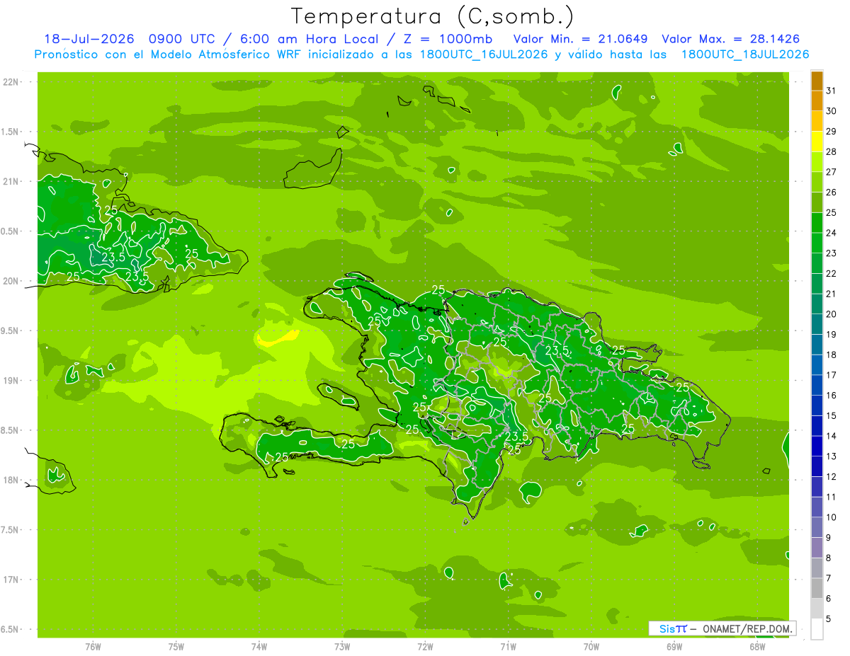Pick the yellow swatch between 28 and 29
Viewport: 850px width, 656px height.
817,142
